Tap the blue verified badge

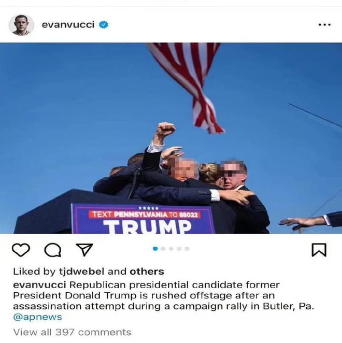click(x=104, y=25)
